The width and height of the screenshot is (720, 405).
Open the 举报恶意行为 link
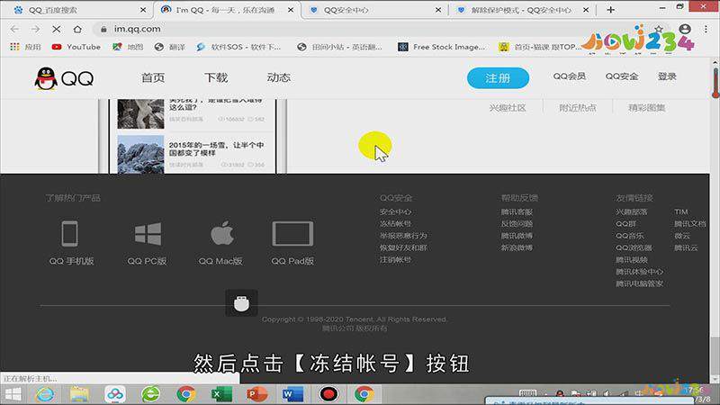pyautogui.click(x=403, y=236)
